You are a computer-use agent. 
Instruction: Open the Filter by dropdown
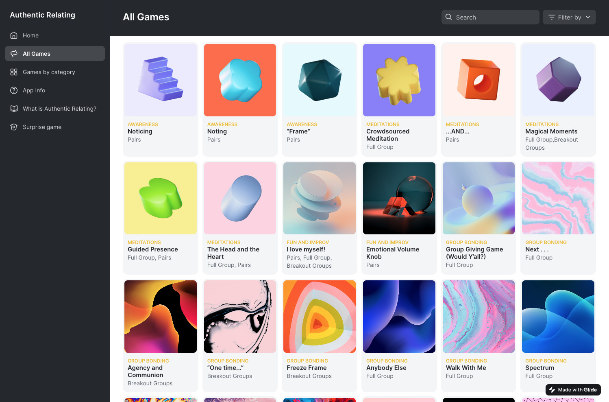569,17
